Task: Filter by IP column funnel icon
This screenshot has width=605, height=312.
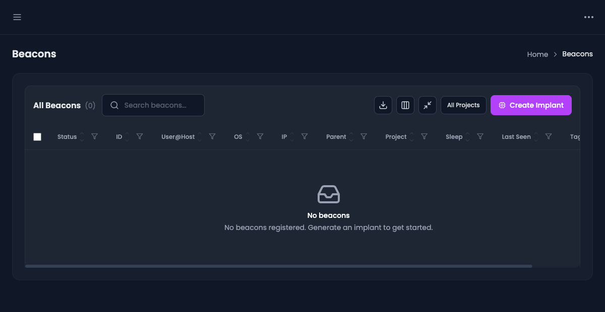Action: click(x=305, y=136)
